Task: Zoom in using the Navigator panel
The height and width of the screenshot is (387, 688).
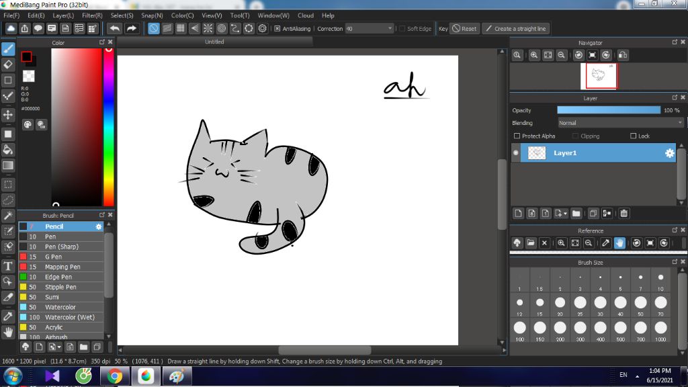Action: point(534,55)
